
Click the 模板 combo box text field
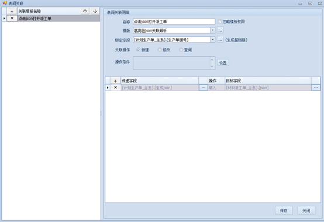pos(172,30)
